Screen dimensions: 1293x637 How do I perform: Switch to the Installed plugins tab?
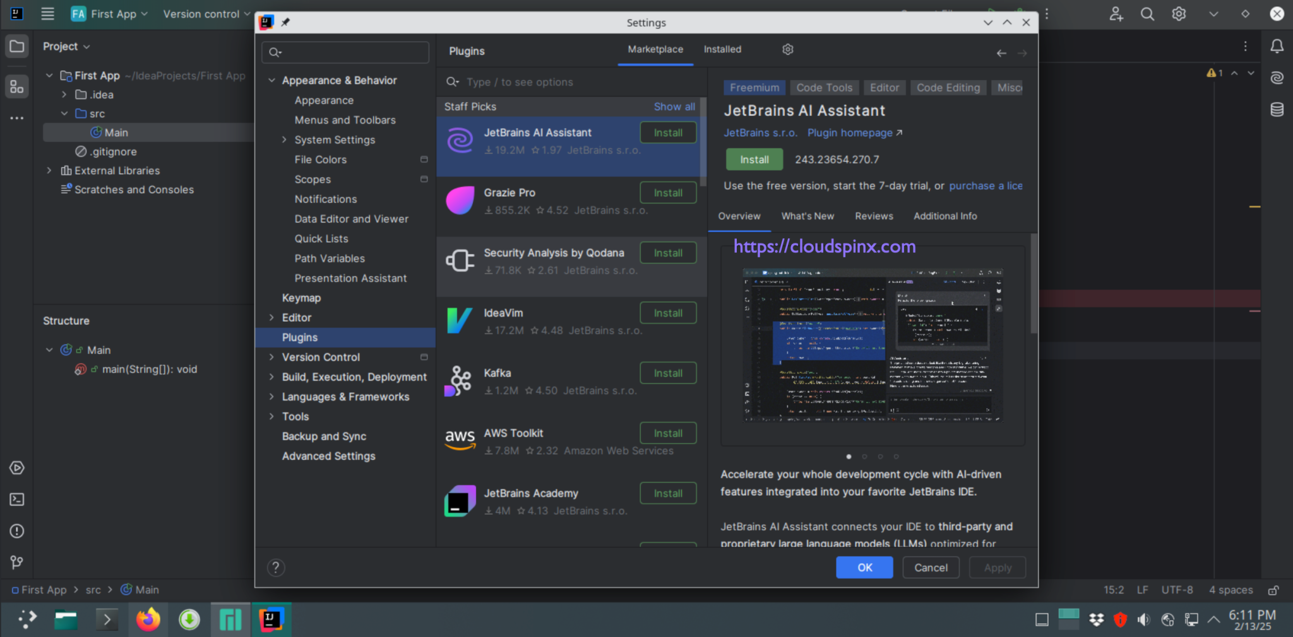click(722, 49)
